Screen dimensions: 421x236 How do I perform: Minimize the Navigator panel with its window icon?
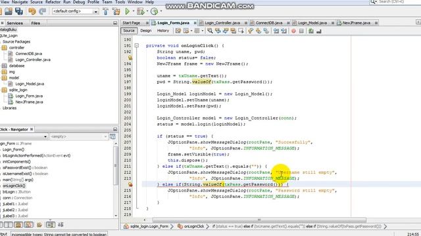click(x=115, y=129)
